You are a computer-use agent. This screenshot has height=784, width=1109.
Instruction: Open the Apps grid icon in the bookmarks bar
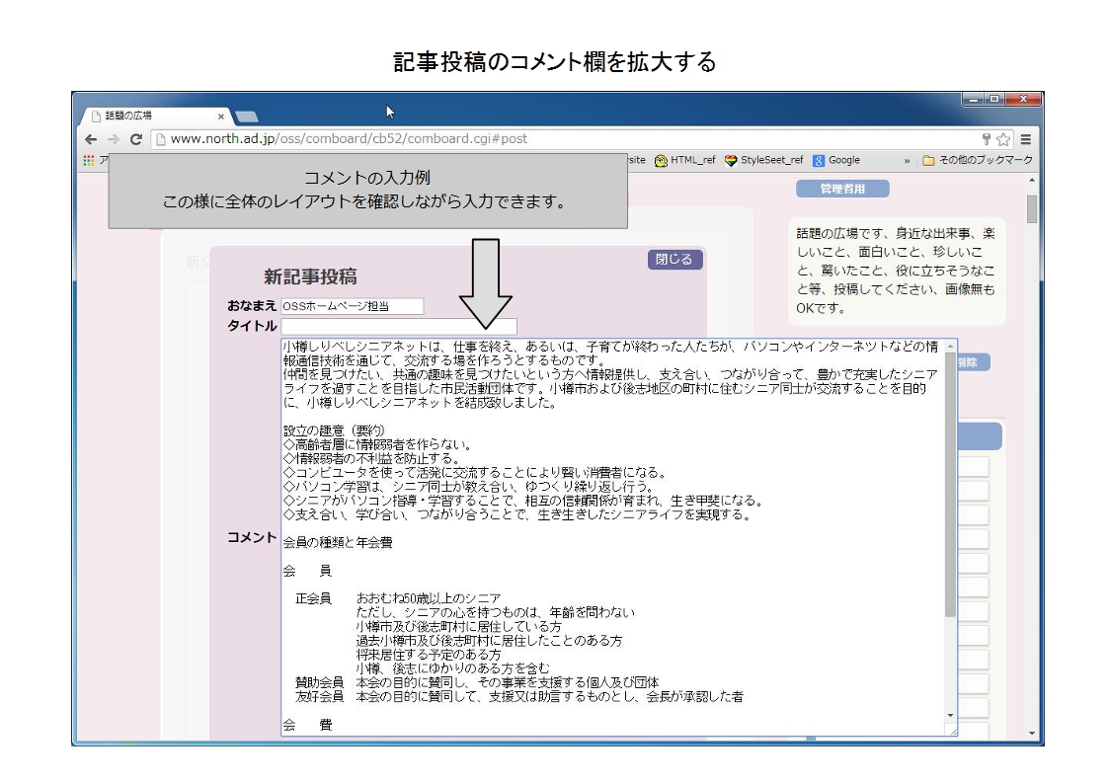coord(89,160)
